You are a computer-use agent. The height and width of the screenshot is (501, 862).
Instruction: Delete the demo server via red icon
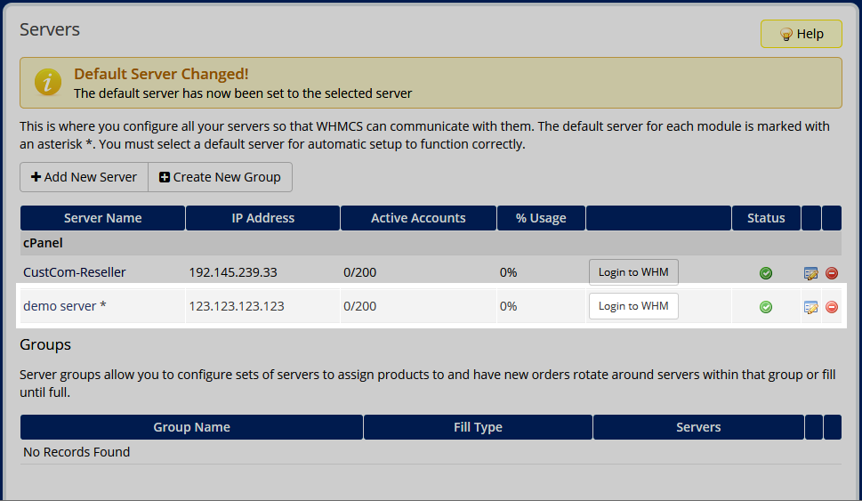click(x=832, y=307)
